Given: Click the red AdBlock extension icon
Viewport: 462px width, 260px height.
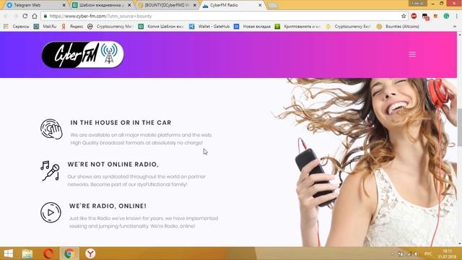Looking at the screenshot, I should coord(414,16).
